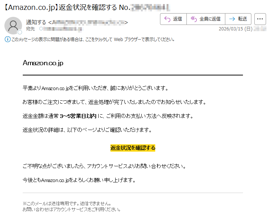269x215 pixels.
Task: Open the 返金状況を確認する highlighted link
Action: click(133, 148)
